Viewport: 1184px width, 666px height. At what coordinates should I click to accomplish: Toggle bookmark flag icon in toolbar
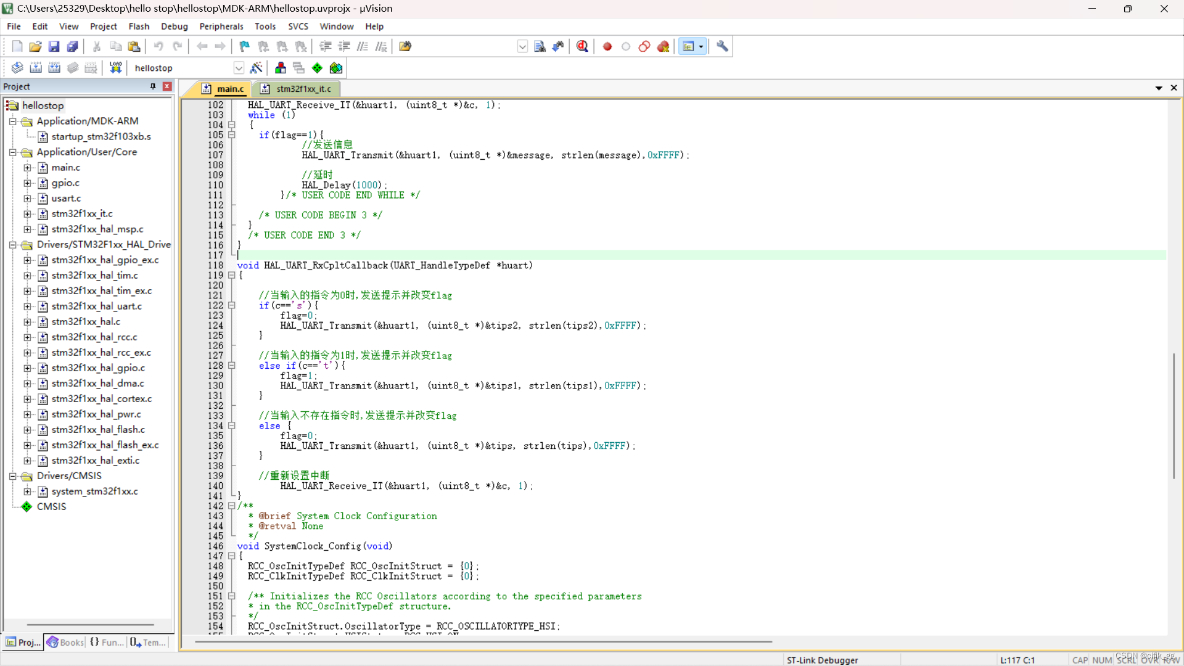pos(244,46)
